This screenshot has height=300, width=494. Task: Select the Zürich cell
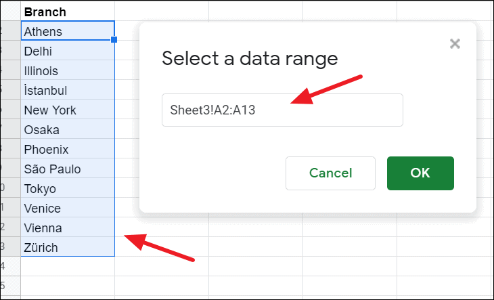click(68, 247)
